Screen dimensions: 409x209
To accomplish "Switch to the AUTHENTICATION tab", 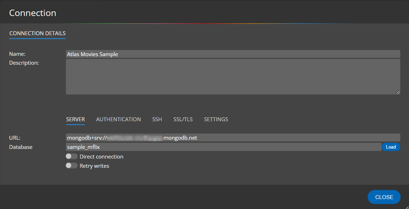I will (119, 119).
